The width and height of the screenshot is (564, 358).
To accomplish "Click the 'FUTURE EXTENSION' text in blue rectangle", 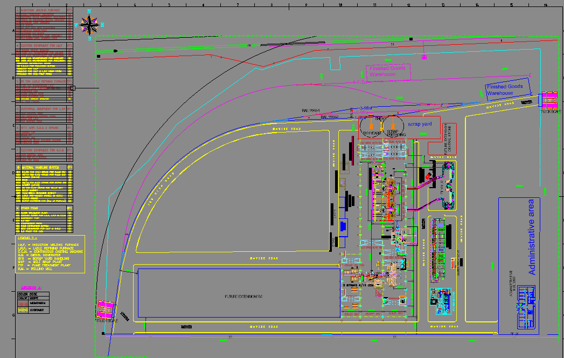I will [x=243, y=297].
